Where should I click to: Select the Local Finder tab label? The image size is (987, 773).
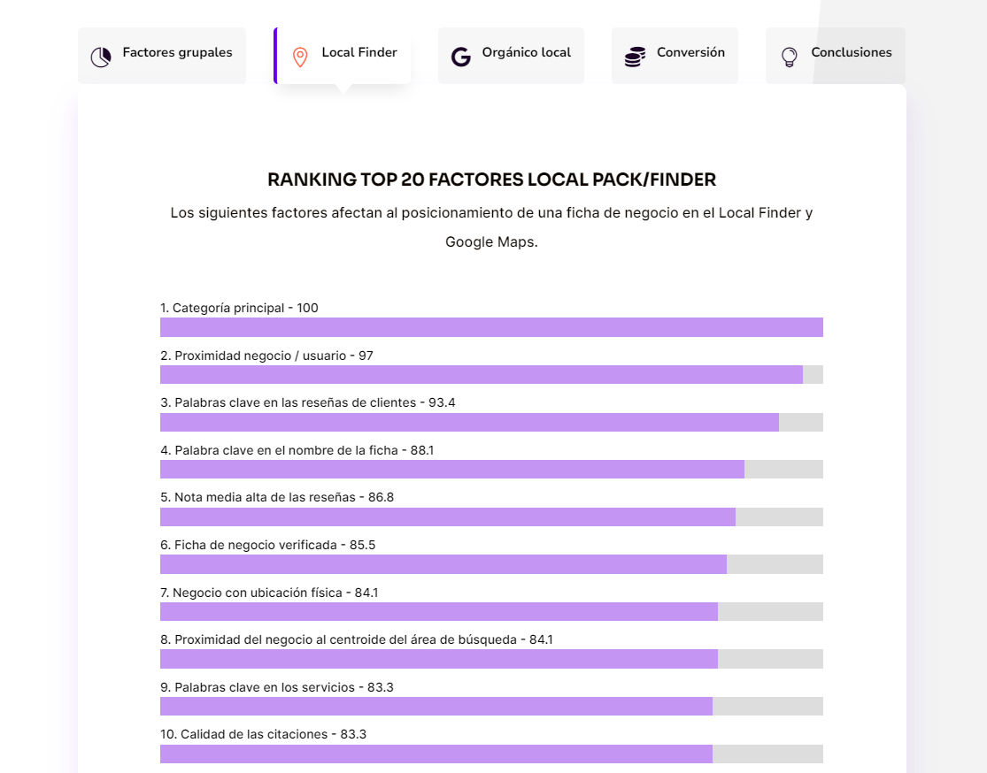[359, 53]
